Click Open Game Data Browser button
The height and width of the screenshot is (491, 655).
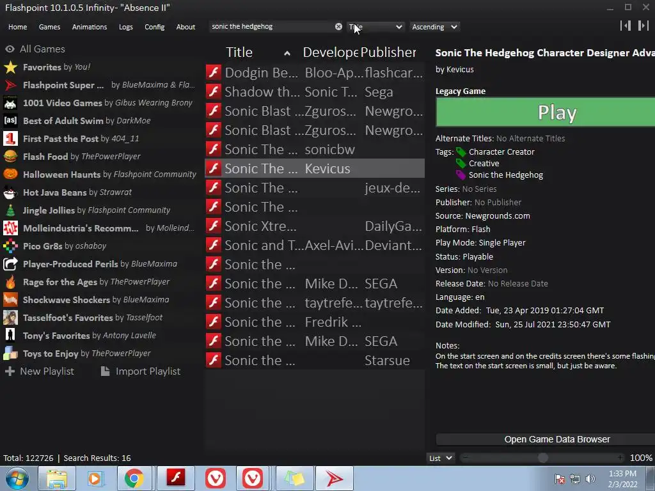pos(545,439)
